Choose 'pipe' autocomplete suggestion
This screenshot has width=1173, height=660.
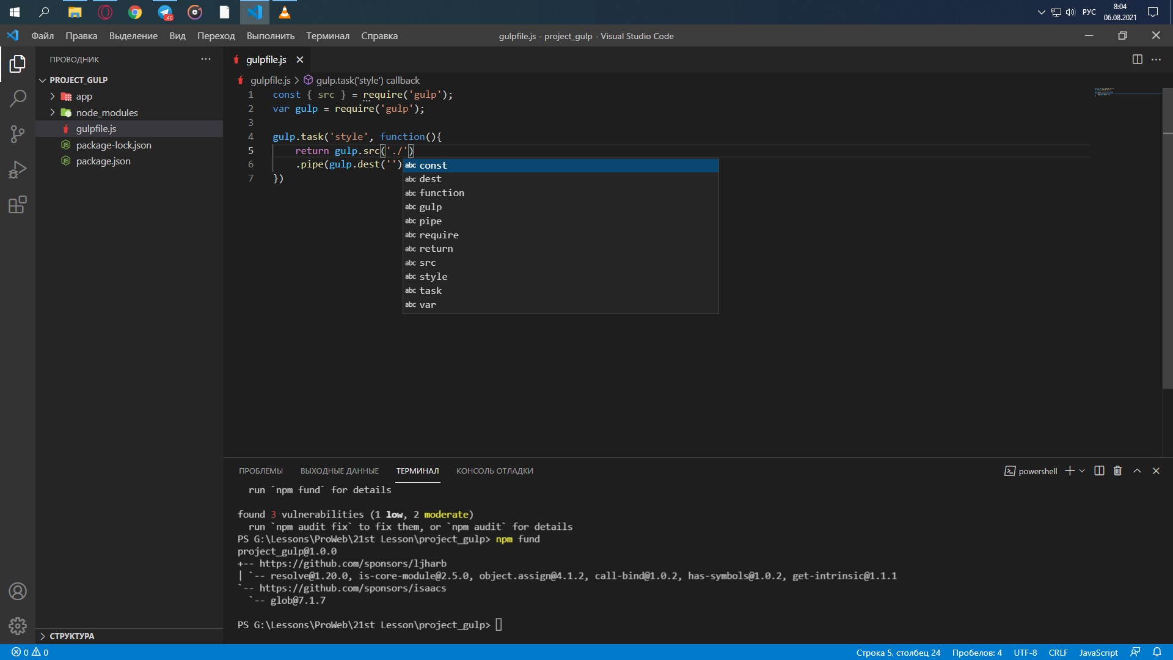tap(560, 221)
